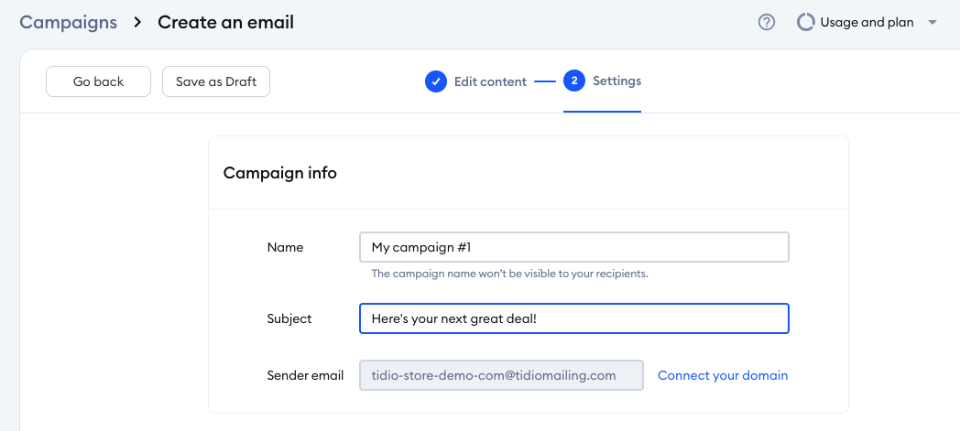Click the disabled Sender email field

(x=502, y=375)
